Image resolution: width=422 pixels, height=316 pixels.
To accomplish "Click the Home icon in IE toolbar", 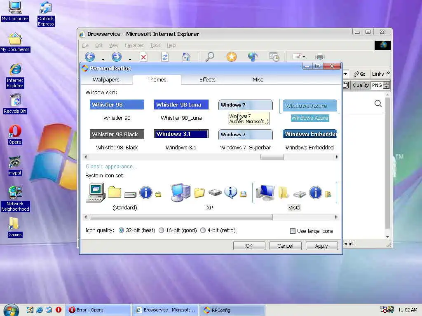I will [x=186, y=57].
